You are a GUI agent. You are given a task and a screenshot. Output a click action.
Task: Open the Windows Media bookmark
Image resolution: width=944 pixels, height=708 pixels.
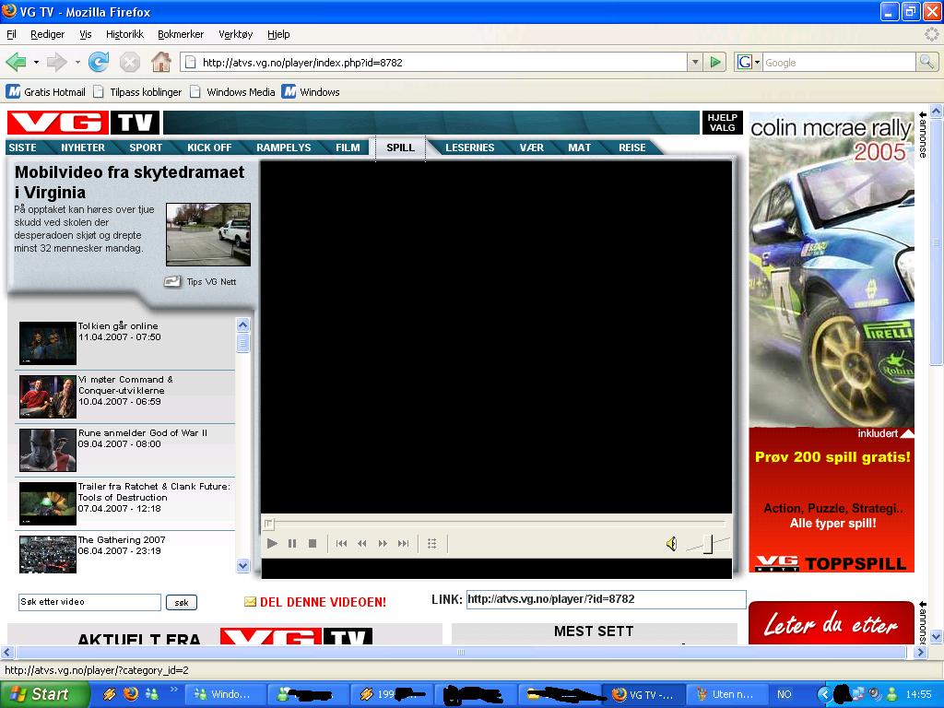pyautogui.click(x=232, y=92)
